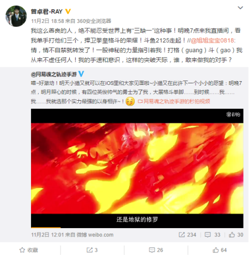
Task: Click the 秒拍 logo on the video
Action: tap(233, 114)
